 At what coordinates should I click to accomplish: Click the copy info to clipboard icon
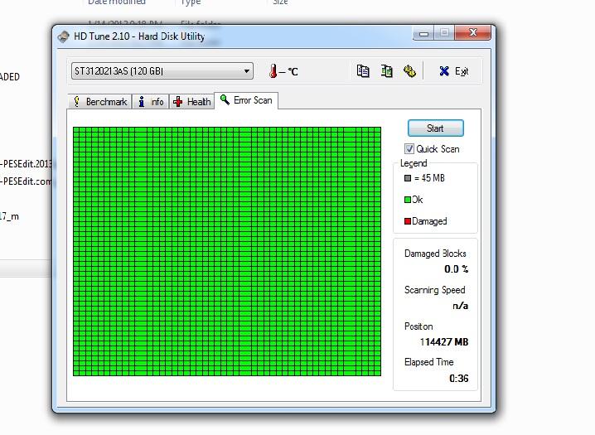363,71
